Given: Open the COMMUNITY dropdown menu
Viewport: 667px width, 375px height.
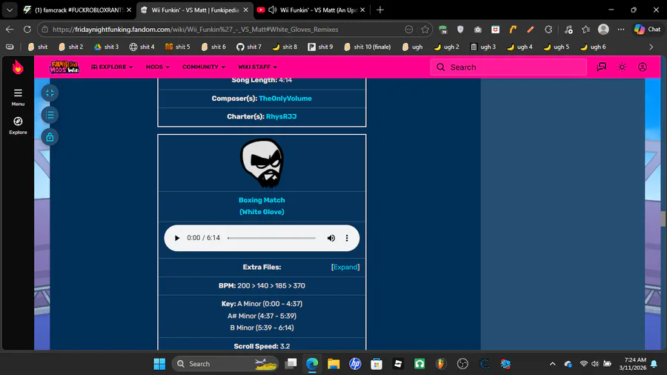Looking at the screenshot, I should (x=204, y=67).
